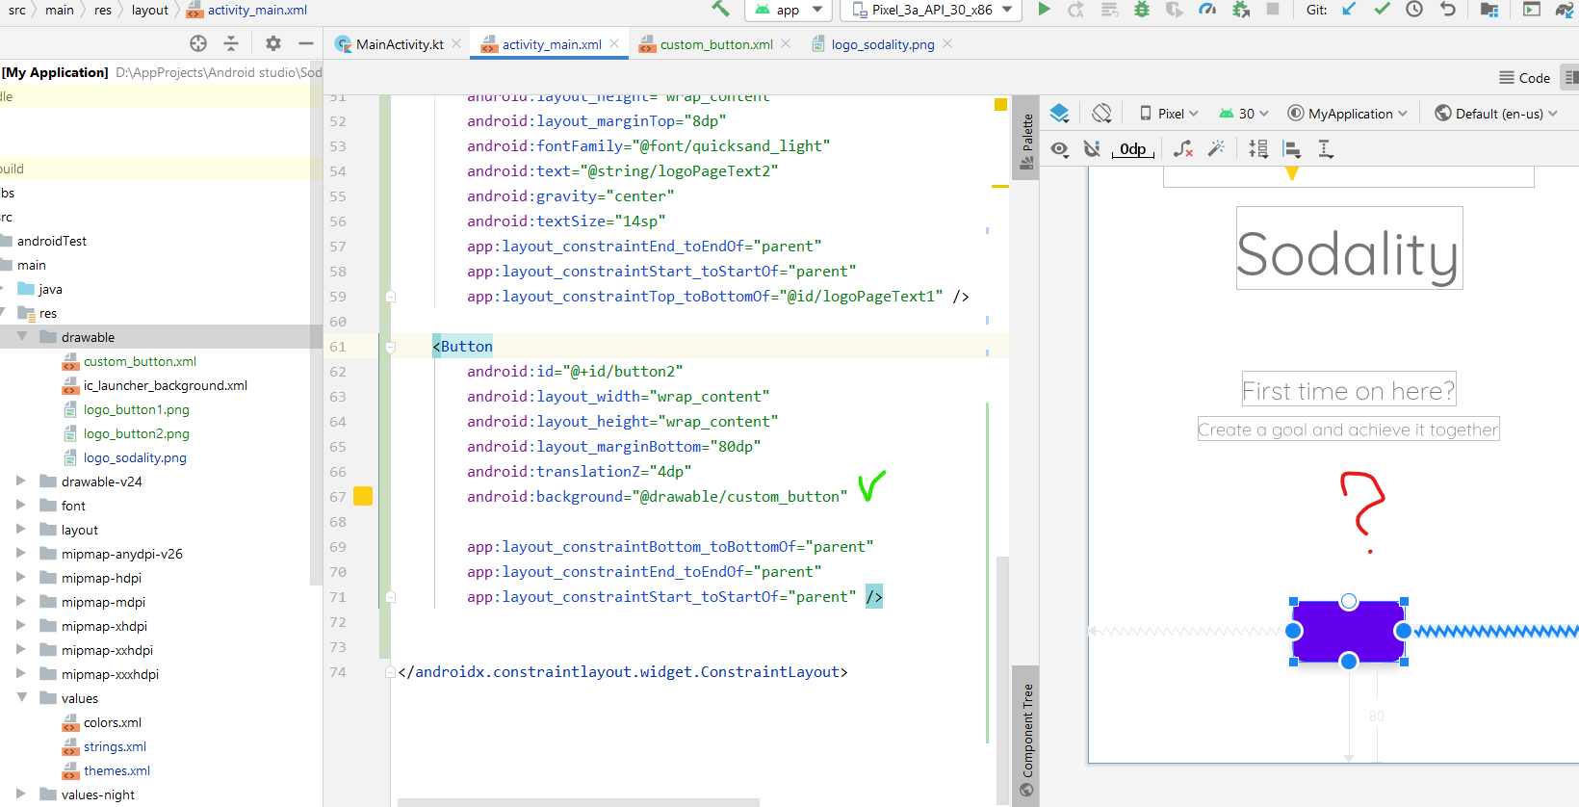
Task: Open the Palette side tab
Action: tap(1026, 140)
